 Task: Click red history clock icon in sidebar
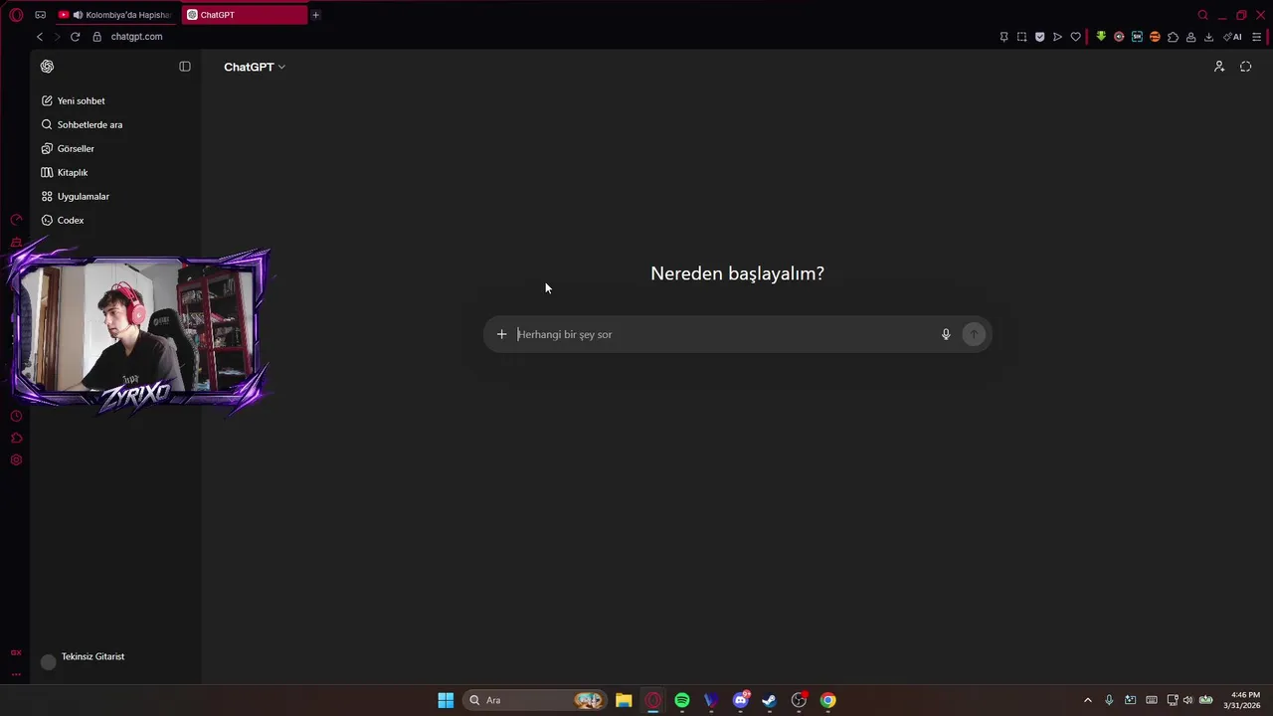click(16, 416)
